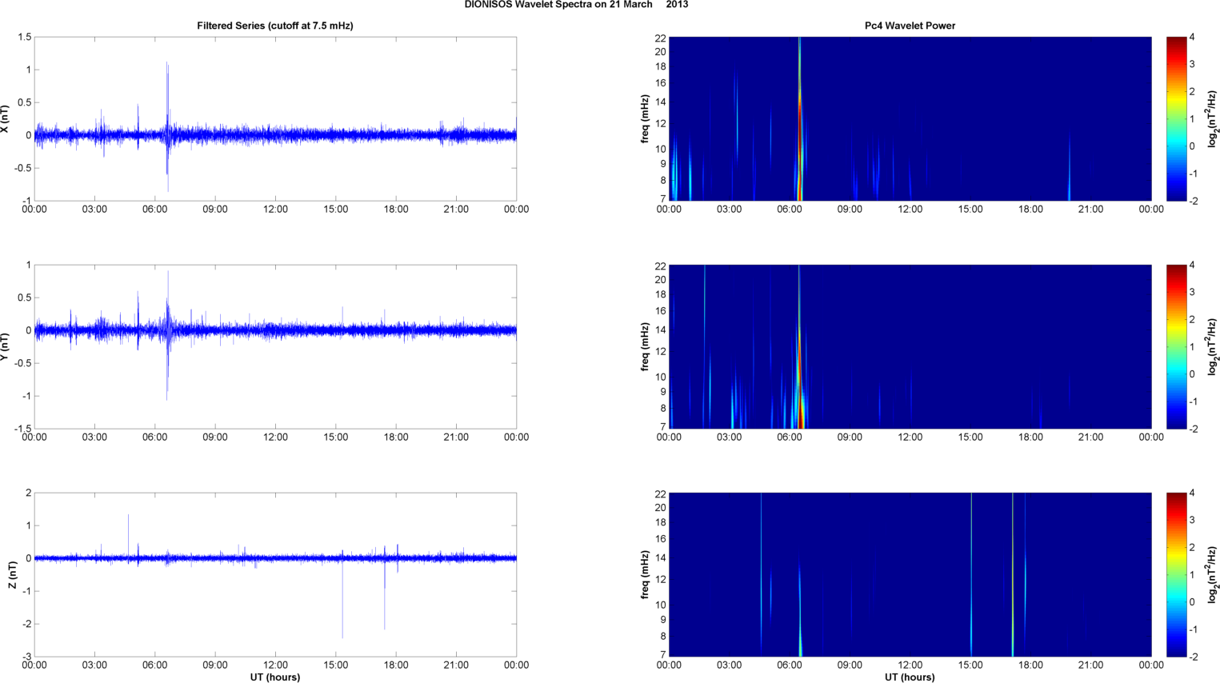Select the 'Filtered Series (cutoff at 7.5 mHz)' heading

click(274, 26)
